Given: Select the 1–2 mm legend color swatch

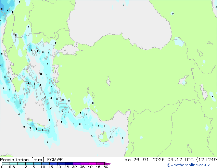Looking at the screenshot, I should click(22, 164).
